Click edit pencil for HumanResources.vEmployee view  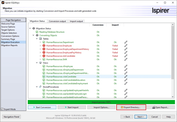126,66
